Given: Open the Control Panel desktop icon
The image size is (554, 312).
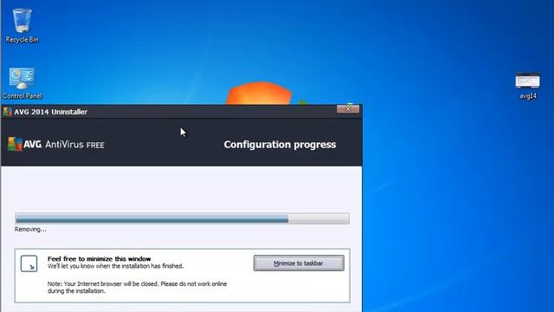Looking at the screenshot, I should (22, 83).
